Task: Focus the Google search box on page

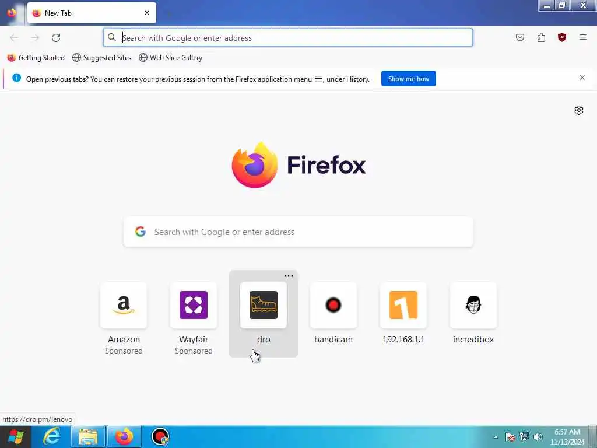Action: [x=298, y=232]
